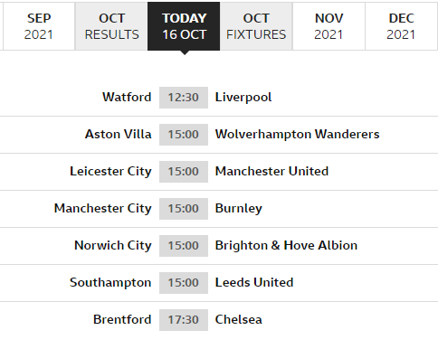The height and width of the screenshot is (349, 438).
Task: Go to the NOV 2021 tab
Action: tap(328, 26)
